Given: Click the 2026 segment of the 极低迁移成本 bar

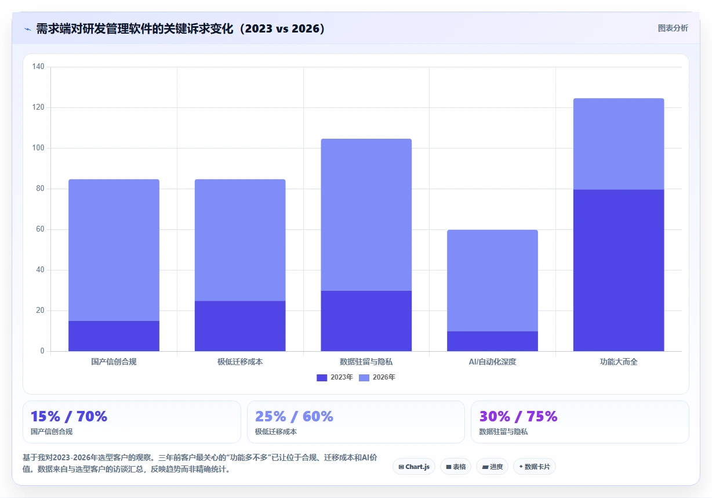Looking at the screenshot, I should click(240, 240).
